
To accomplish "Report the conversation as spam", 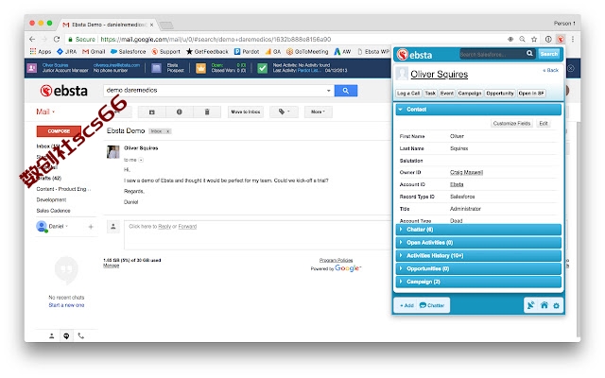I will (179, 112).
